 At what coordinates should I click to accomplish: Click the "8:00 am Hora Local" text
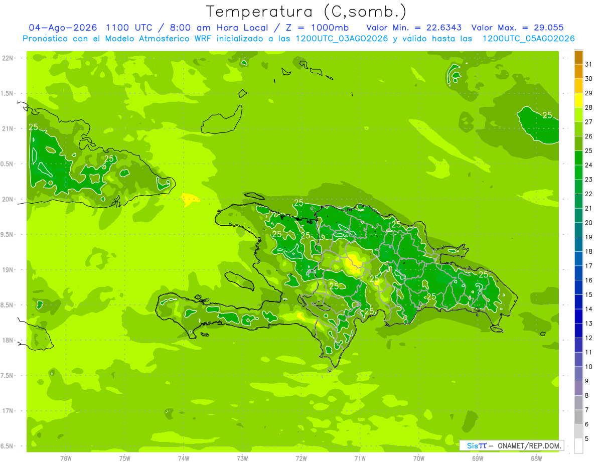coord(218,28)
